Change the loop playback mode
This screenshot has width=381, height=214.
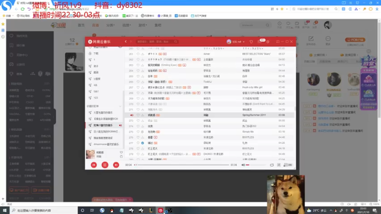coord(271,165)
